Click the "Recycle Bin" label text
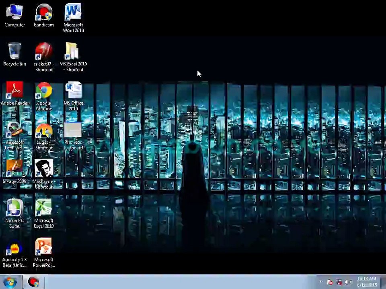 click(14, 64)
